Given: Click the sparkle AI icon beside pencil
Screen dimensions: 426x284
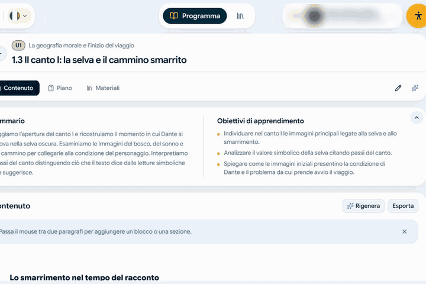Looking at the screenshot, I should point(415,88).
